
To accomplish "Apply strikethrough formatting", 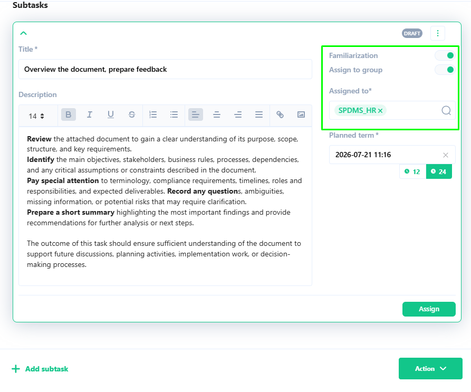I will coord(131,114).
